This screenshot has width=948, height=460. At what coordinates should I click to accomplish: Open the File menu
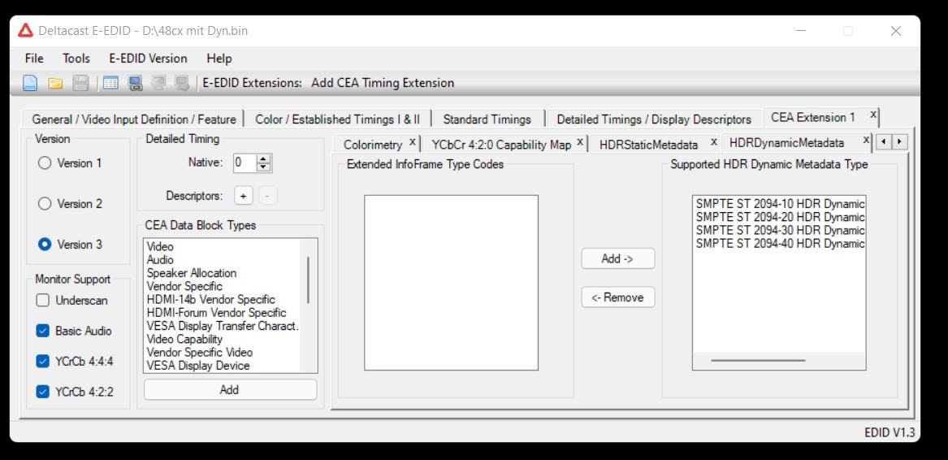34,58
